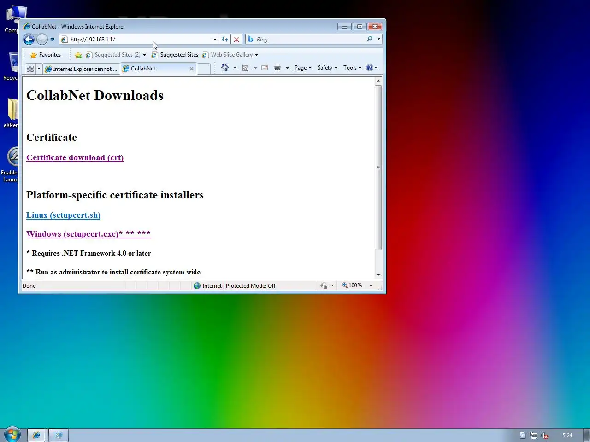Click the globe security zone icon
590x442 pixels.
[x=197, y=286]
